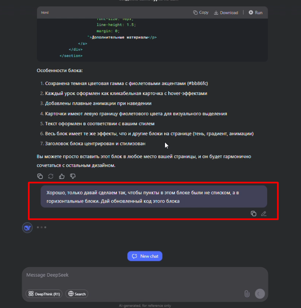
Task: Click the 'line-height: 1.5;' code line
Action: coord(116,25)
